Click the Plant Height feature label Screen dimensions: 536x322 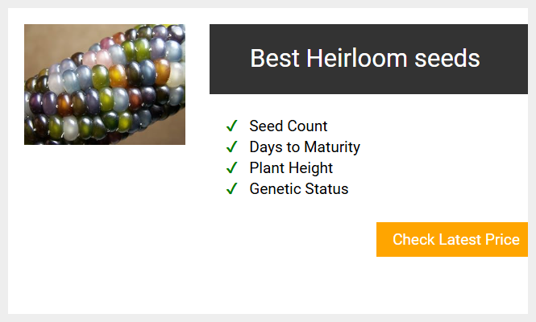[x=291, y=168]
